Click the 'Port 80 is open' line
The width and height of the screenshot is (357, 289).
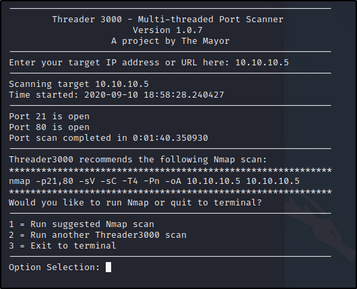(49, 127)
